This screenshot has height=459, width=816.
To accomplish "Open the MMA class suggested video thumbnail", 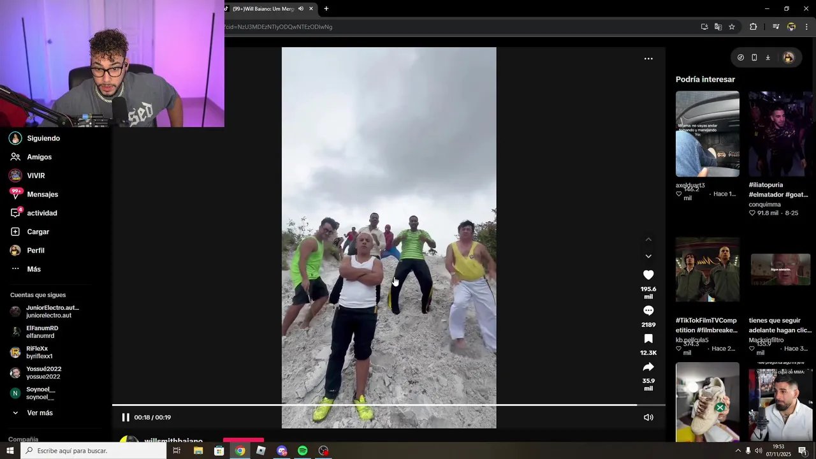I will click(x=781, y=402).
